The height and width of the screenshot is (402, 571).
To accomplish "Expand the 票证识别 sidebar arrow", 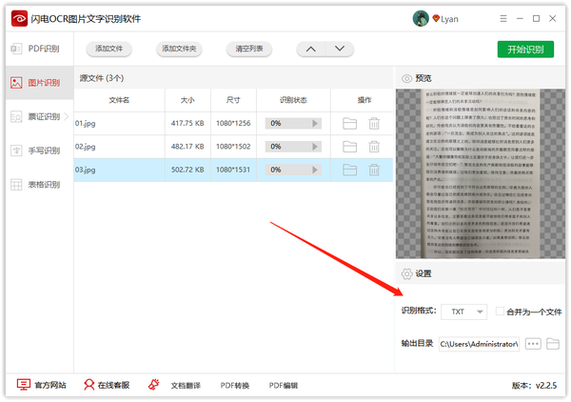I will tap(66, 116).
